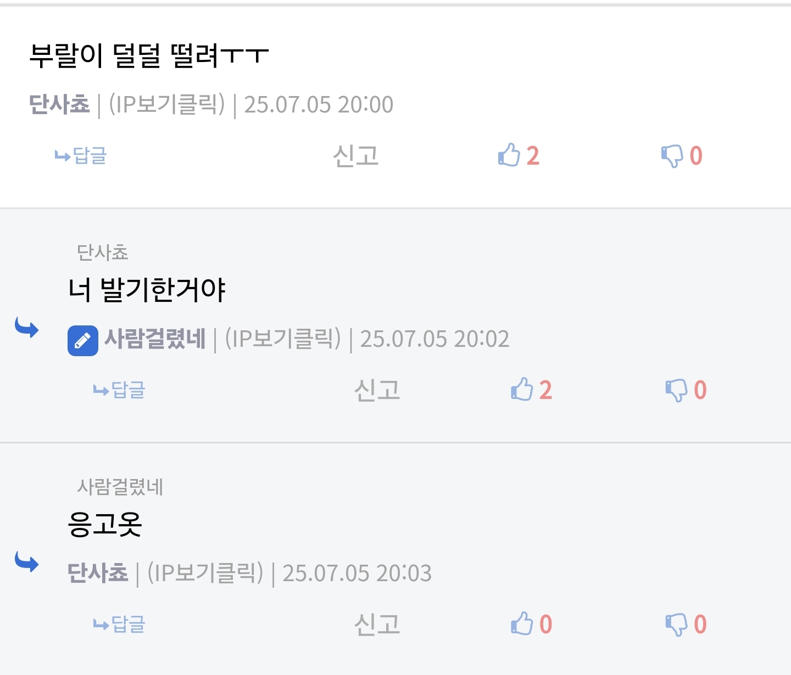Click the blue reply arrow beside 20:03 comment

pyautogui.click(x=26, y=561)
